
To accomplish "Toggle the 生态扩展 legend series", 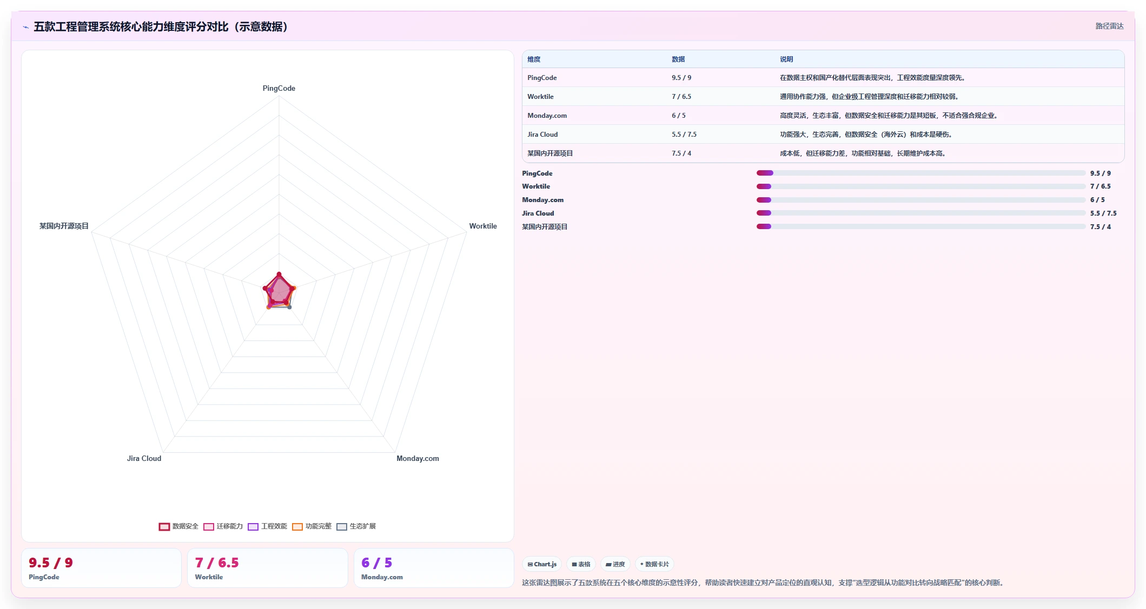I will (356, 526).
